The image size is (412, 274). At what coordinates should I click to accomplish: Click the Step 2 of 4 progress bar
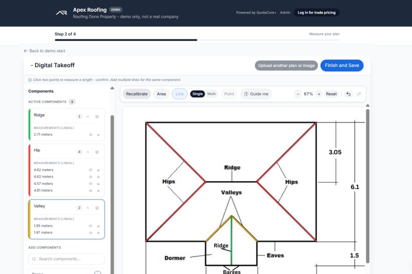(x=197, y=40)
